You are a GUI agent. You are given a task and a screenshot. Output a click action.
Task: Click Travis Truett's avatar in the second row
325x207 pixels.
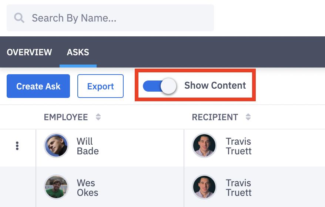click(x=204, y=187)
